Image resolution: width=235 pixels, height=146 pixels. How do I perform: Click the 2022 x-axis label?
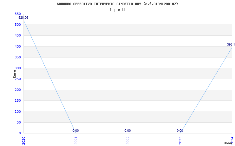coord(128,140)
